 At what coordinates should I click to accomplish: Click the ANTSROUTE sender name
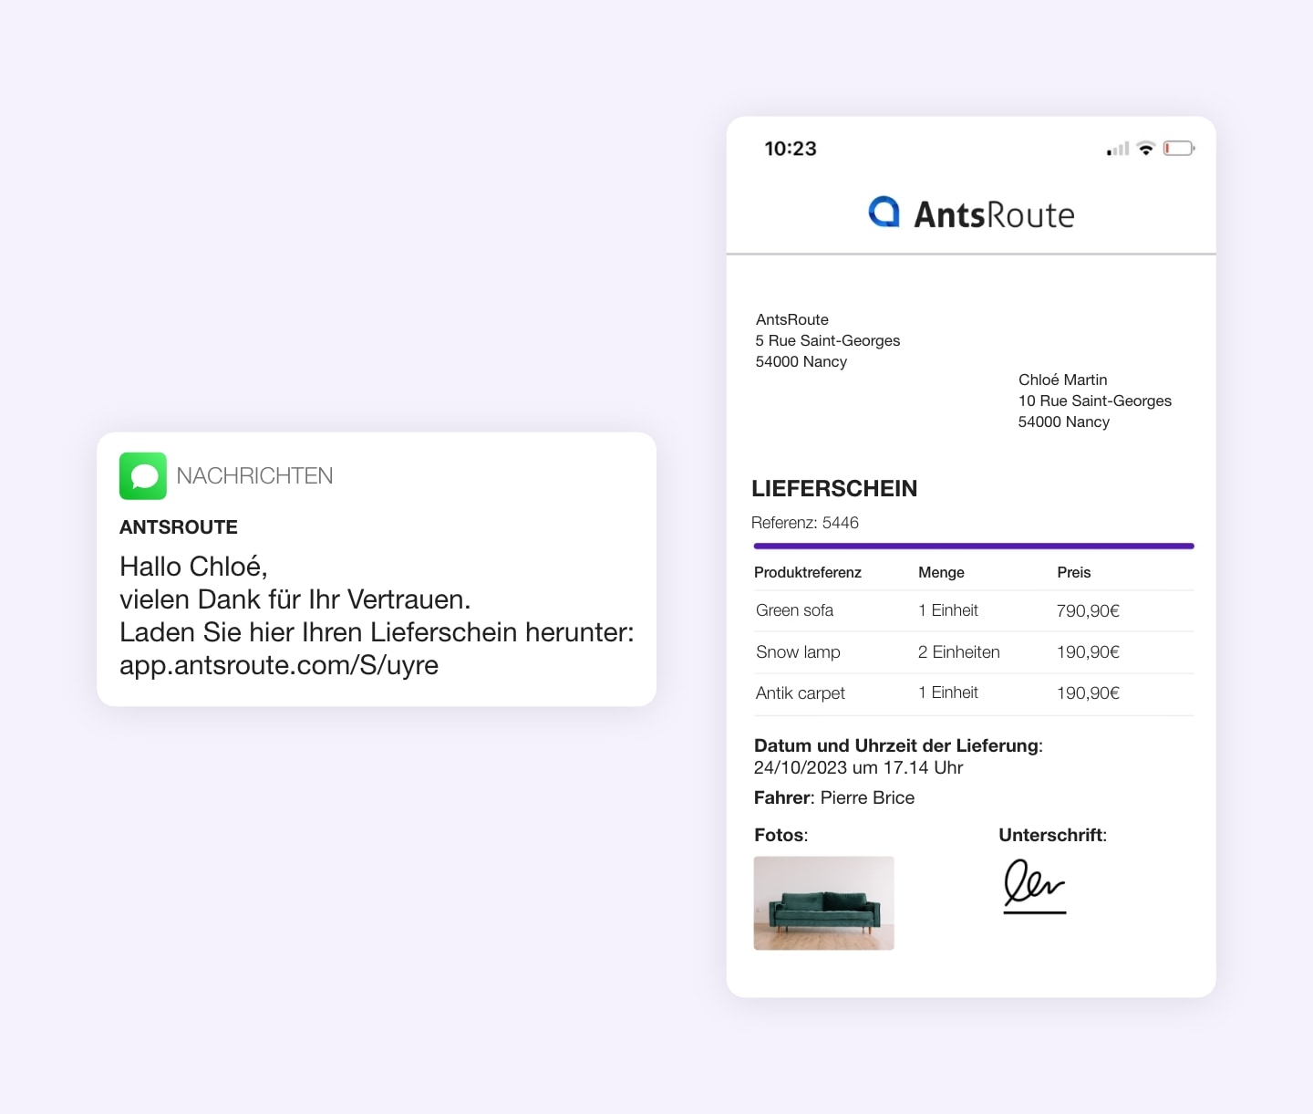(179, 527)
